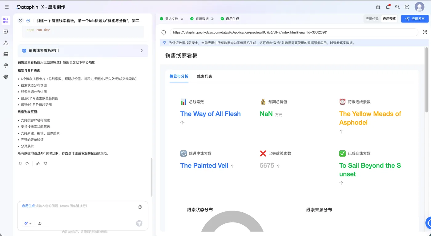This screenshot has width=431, height=236.
Task: Open the monitor icon in left sidebar
Action: pyautogui.click(x=6, y=32)
